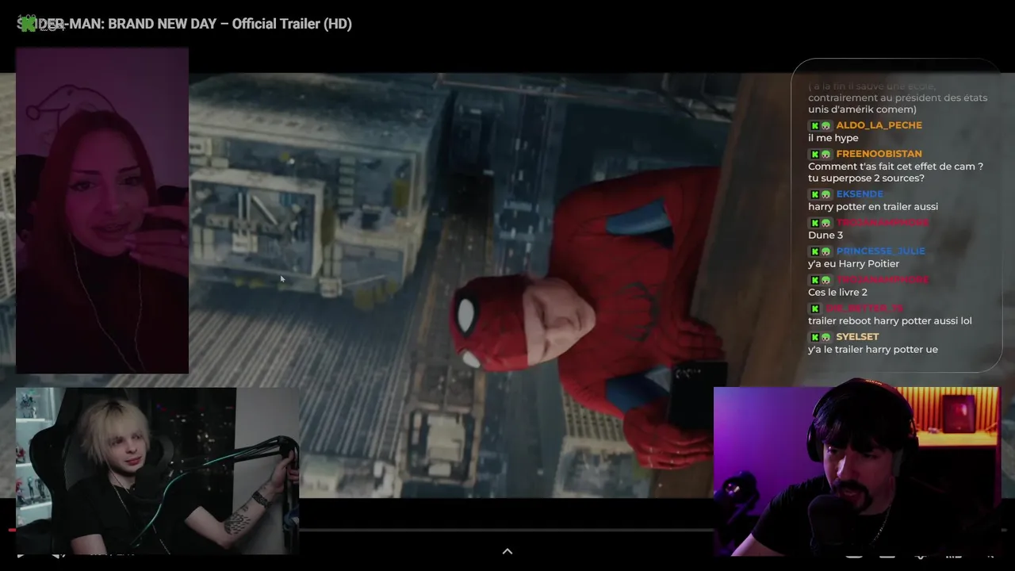Click the skull badge next to ALDO_LA_PECHE
The height and width of the screenshot is (571, 1015).
[x=825, y=125]
